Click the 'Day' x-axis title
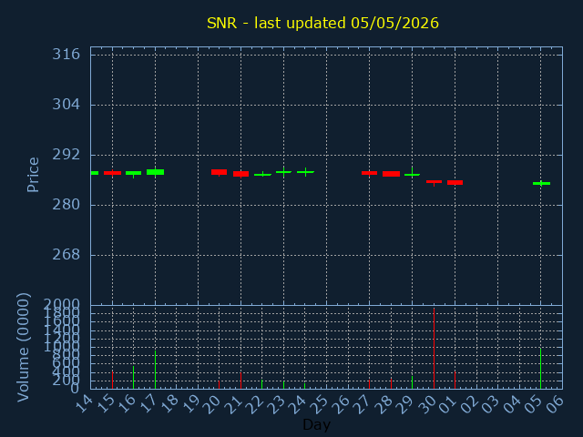The height and width of the screenshot is (437, 583). click(316, 424)
